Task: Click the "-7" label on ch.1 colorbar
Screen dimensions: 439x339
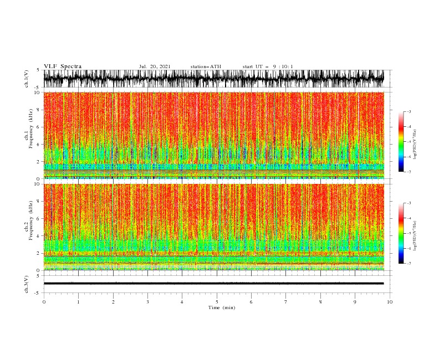Action: click(409, 172)
